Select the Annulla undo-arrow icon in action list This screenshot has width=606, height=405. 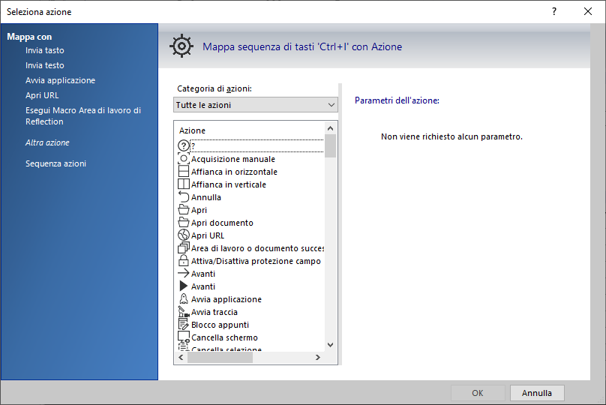pos(183,197)
